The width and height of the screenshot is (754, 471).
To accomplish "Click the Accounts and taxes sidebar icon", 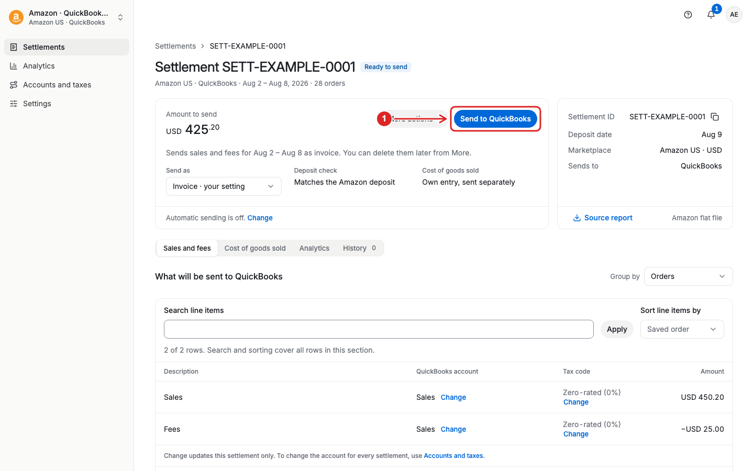I will [14, 85].
